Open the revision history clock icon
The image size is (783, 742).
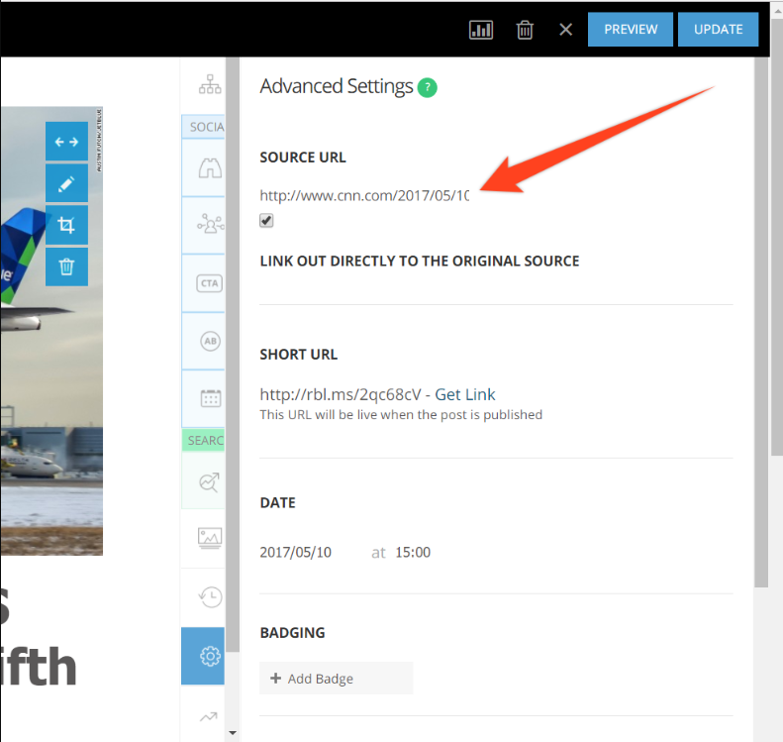click(209, 596)
